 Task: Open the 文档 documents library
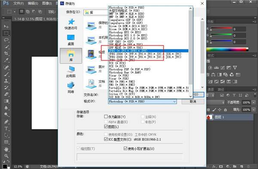[x=95, y=83]
